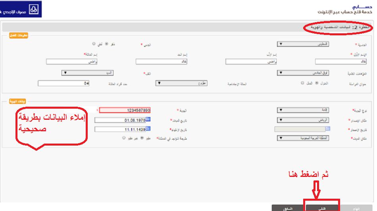Click the إنهاء (Finish) button
Screen dimensions: 377x211
[357, 208]
